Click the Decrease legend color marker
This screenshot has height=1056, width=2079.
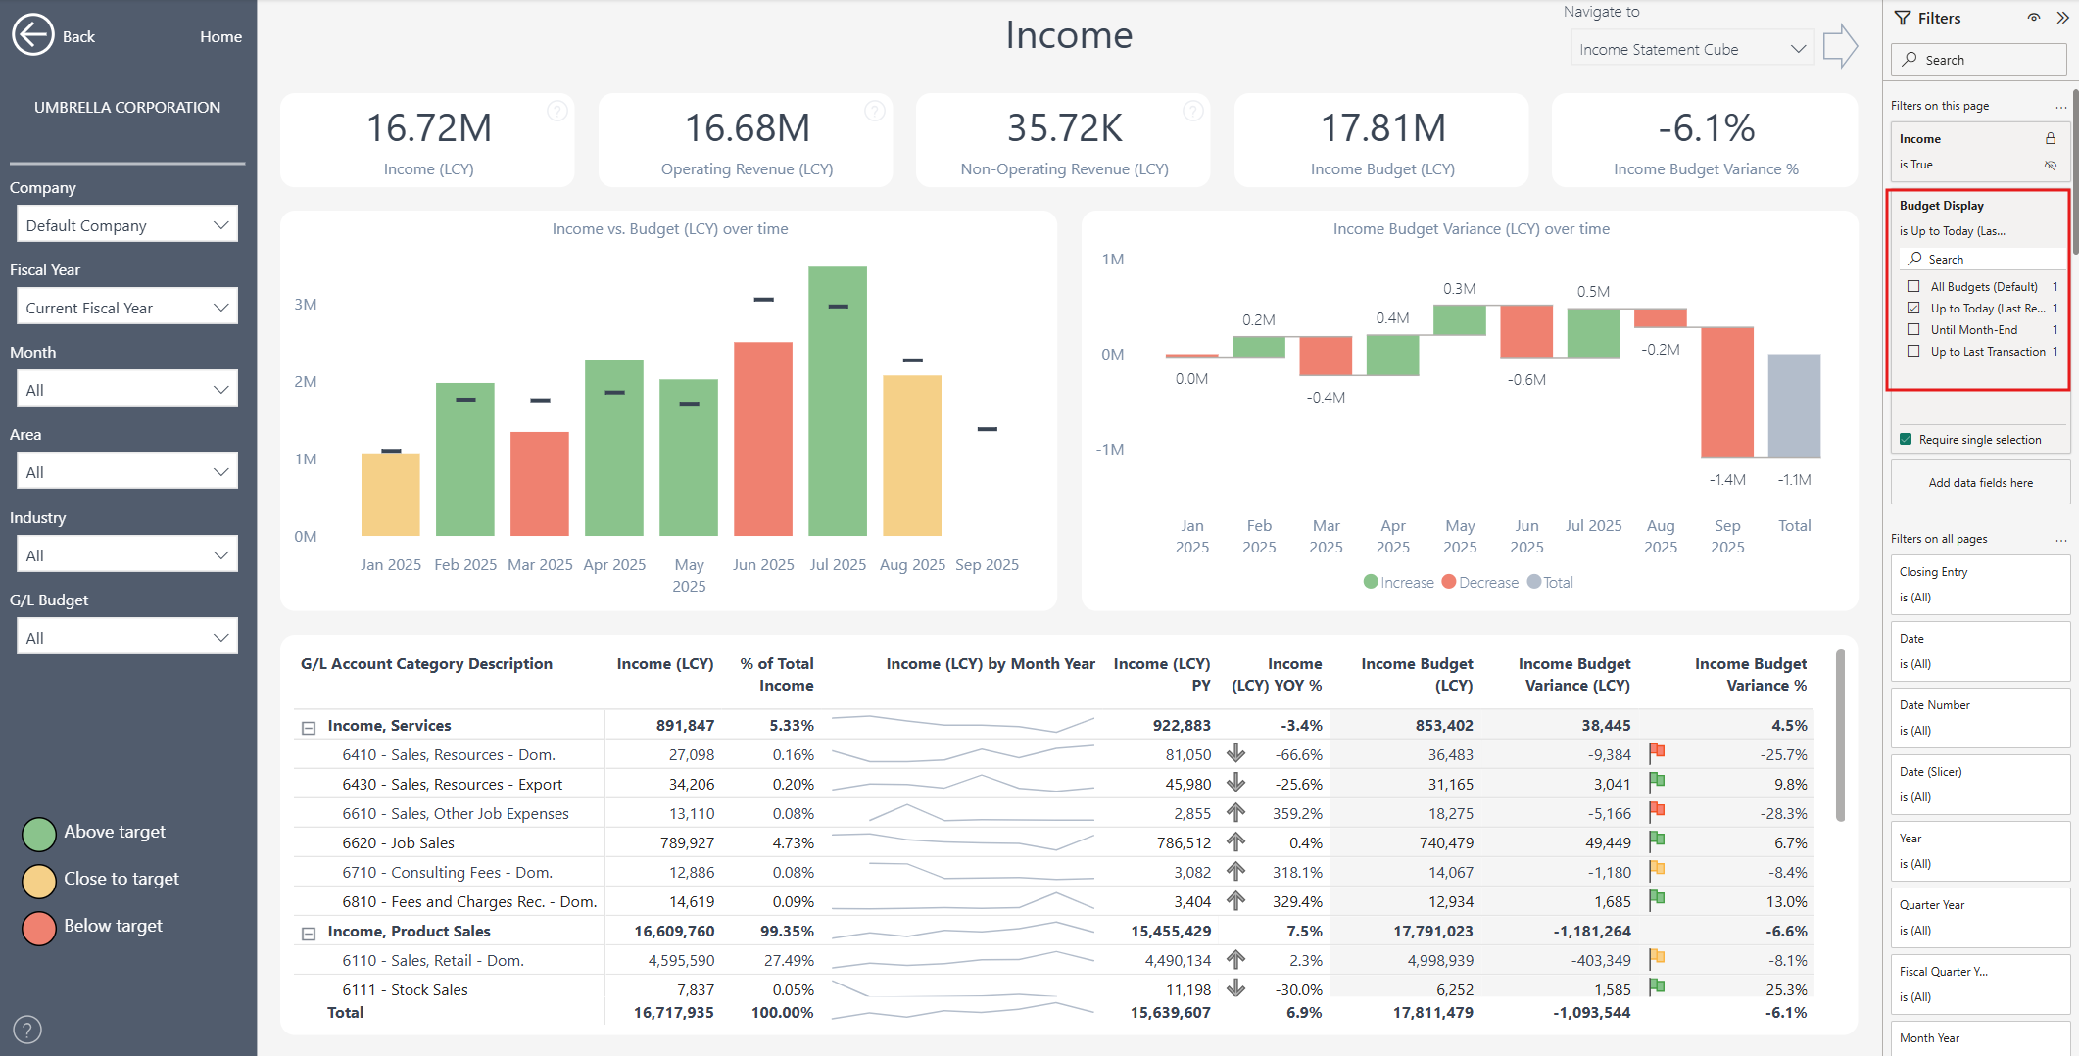click(x=1448, y=583)
